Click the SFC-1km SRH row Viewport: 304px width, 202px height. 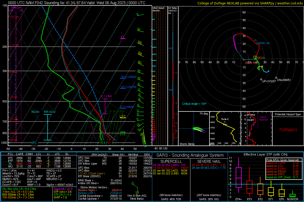click(115, 158)
